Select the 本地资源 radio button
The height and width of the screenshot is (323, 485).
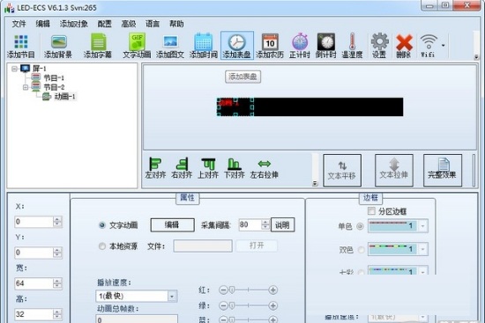(102, 246)
